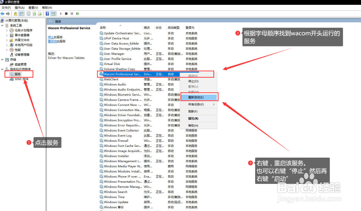
Task: Open the 文件(F) menu
Action: click(6, 8)
